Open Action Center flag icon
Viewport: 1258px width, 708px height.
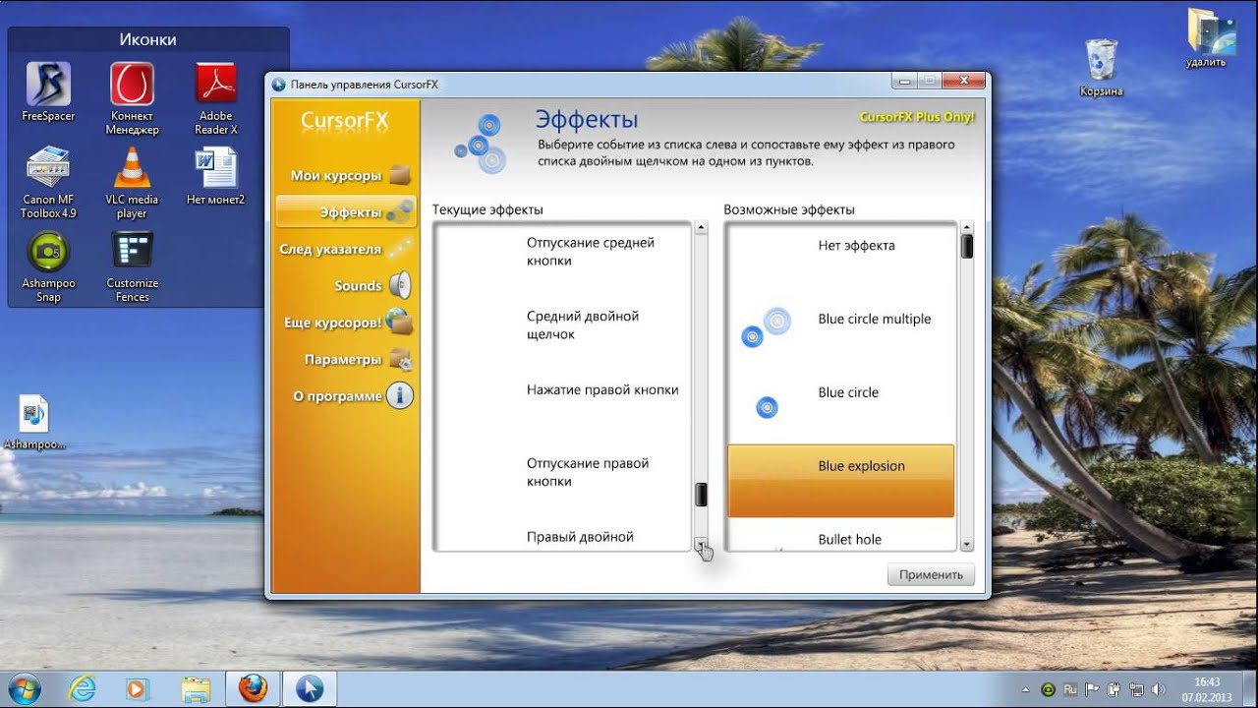tap(1093, 690)
